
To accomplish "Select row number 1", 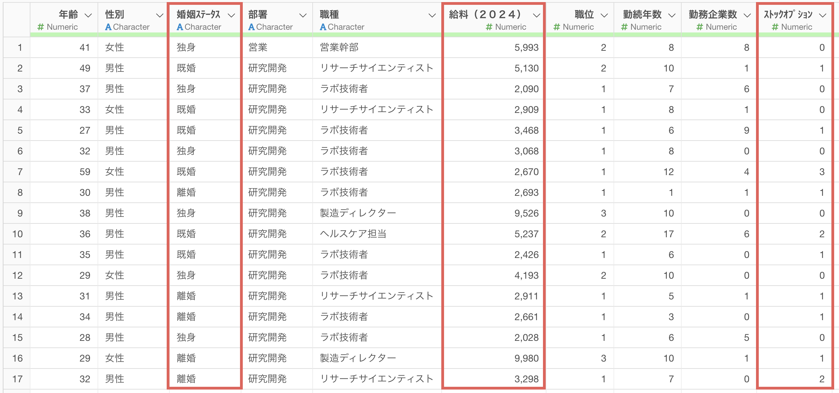I will 17,47.
